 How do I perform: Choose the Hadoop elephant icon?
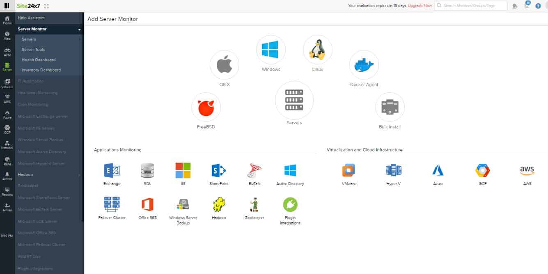tap(219, 204)
